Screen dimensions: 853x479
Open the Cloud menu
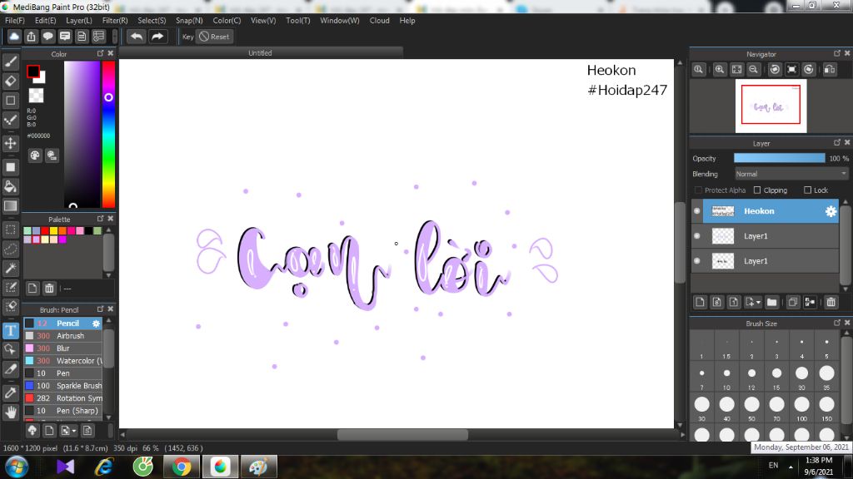click(x=379, y=20)
